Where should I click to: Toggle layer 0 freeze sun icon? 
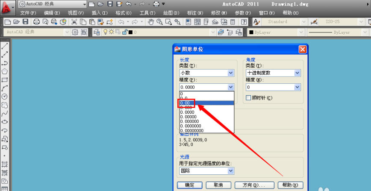tap(111, 32)
